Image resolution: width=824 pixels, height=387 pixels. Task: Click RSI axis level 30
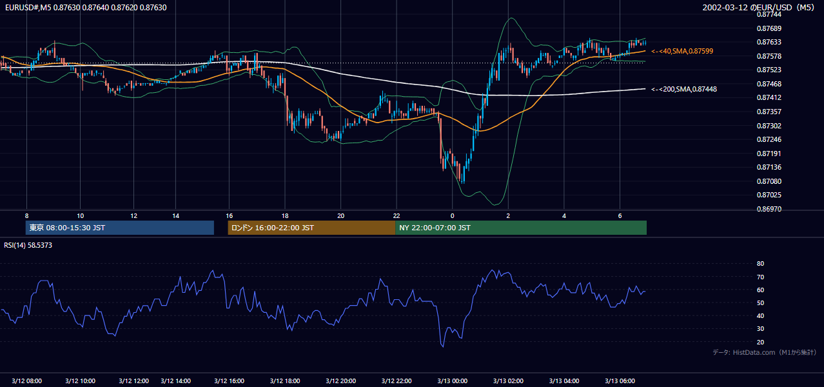(x=760, y=329)
